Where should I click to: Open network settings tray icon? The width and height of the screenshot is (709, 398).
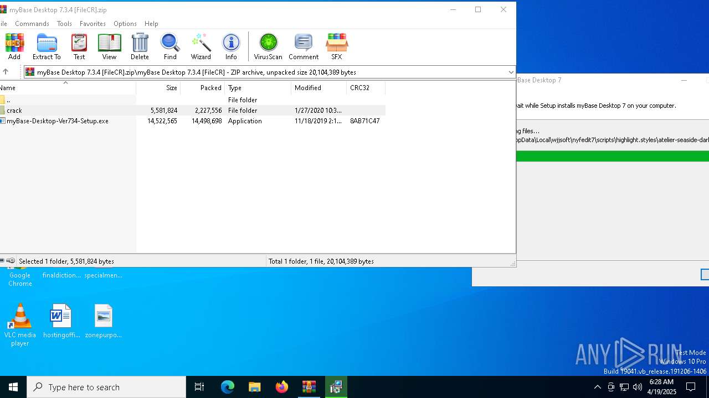point(624,387)
